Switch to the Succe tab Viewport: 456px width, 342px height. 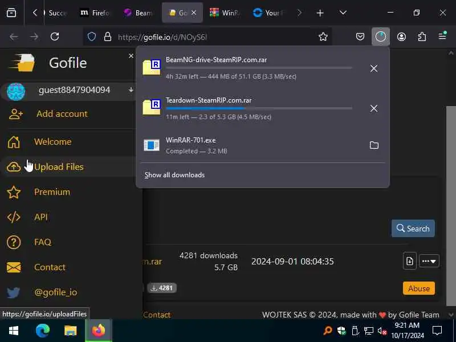click(55, 13)
